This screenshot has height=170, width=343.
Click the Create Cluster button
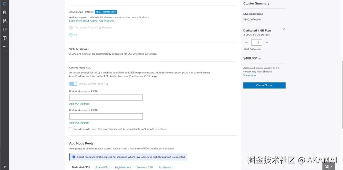pos(264,85)
